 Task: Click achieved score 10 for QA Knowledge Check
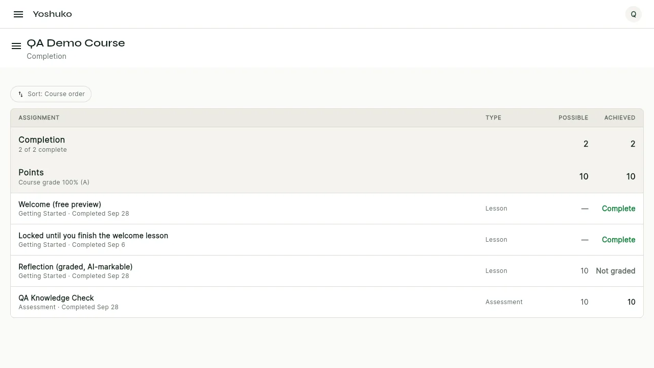(x=632, y=302)
